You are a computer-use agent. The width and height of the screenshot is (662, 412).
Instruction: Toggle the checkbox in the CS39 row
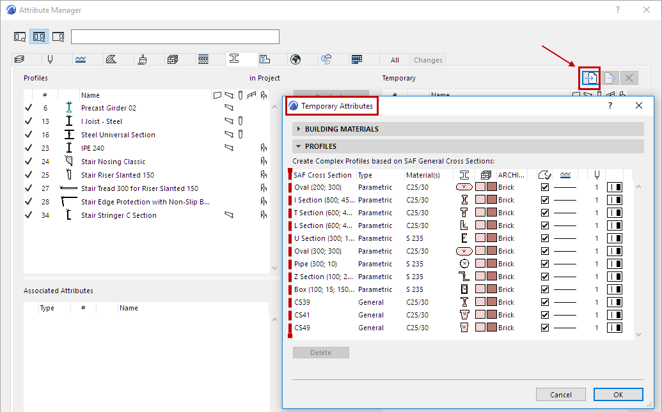[545, 302]
